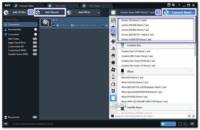Open the task list icon in title bar
This screenshot has width=200, height=130.
pyautogui.click(x=169, y=5)
